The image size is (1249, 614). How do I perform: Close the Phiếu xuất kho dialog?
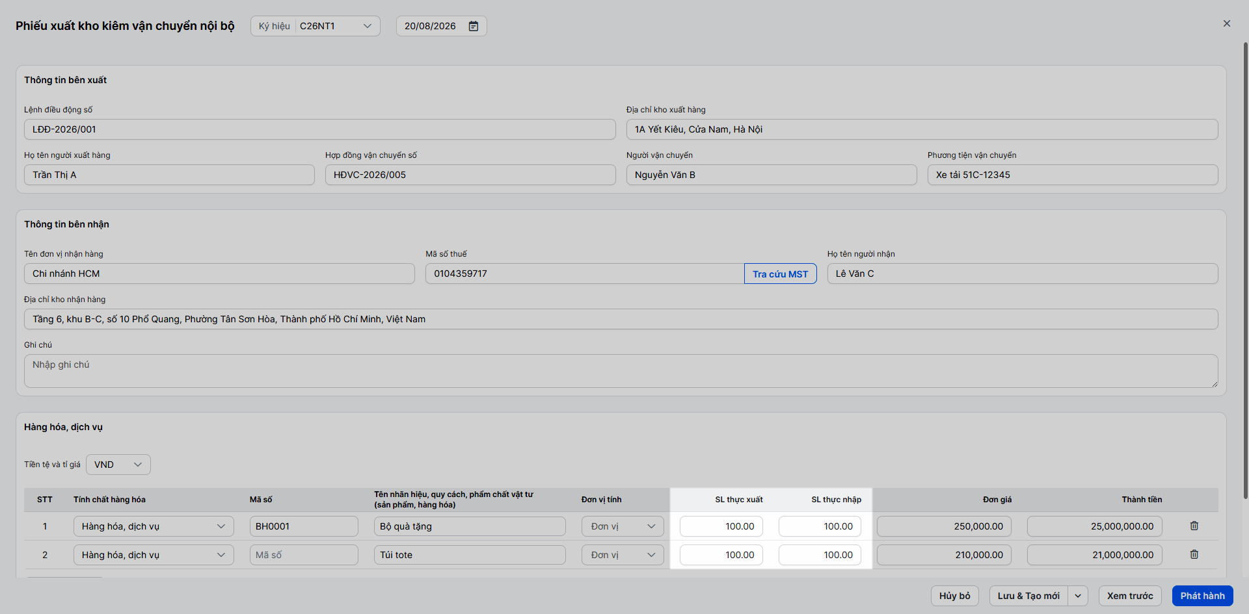coord(1227,23)
